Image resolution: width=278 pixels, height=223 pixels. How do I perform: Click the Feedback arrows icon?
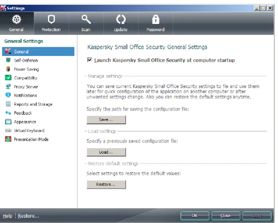pos(8,112)
